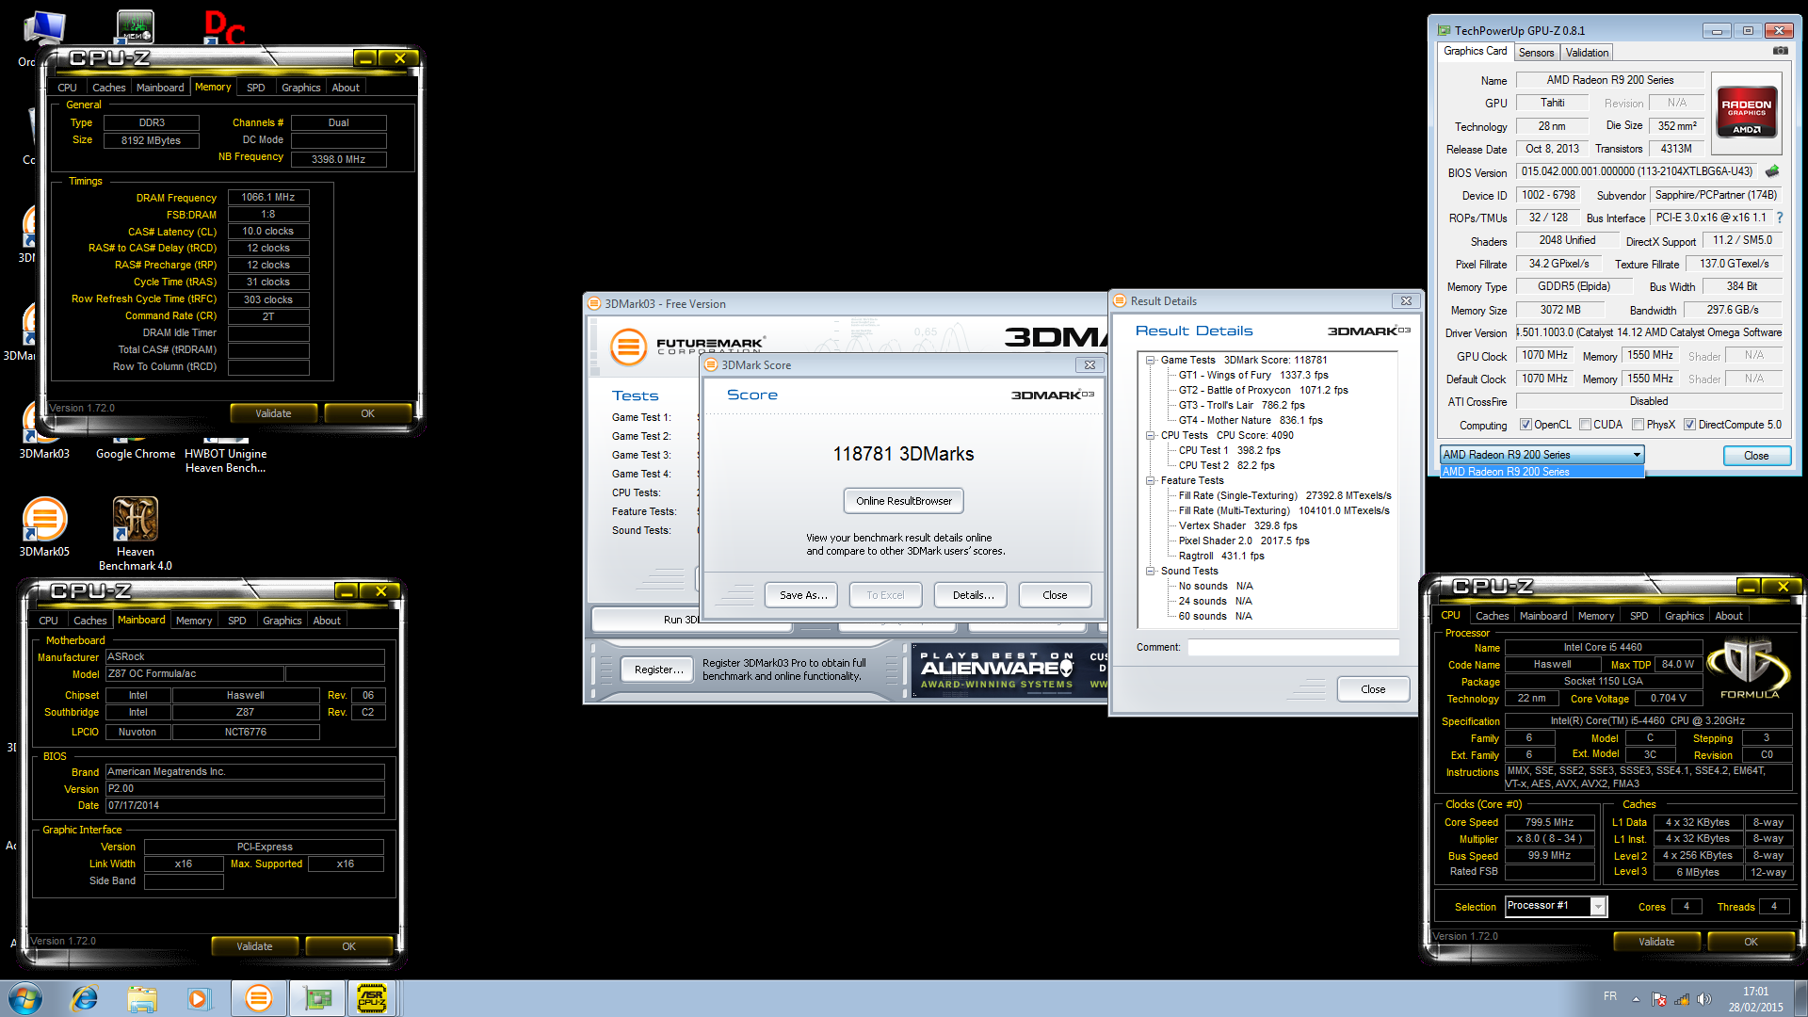Open the 3DMark05 desktop shortcut
Viewport: 1808px width, 1017px height.
click(44, 527)
